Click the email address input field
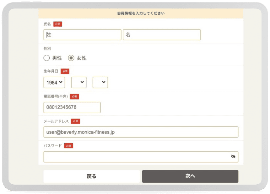270x194 pixels. pyautogui.click(x=141, y=132)
